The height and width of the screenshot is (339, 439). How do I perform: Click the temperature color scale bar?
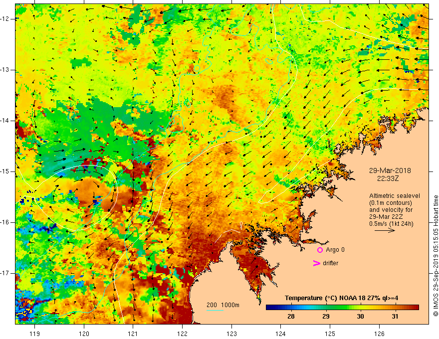point(342,308)
